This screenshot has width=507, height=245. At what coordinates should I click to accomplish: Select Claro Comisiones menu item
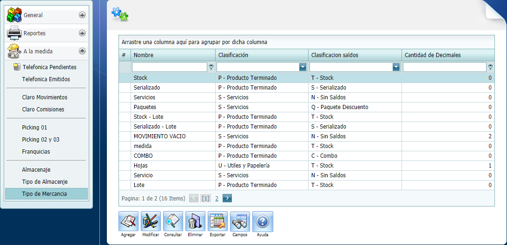pyautogui.click(x=43, y=110)
